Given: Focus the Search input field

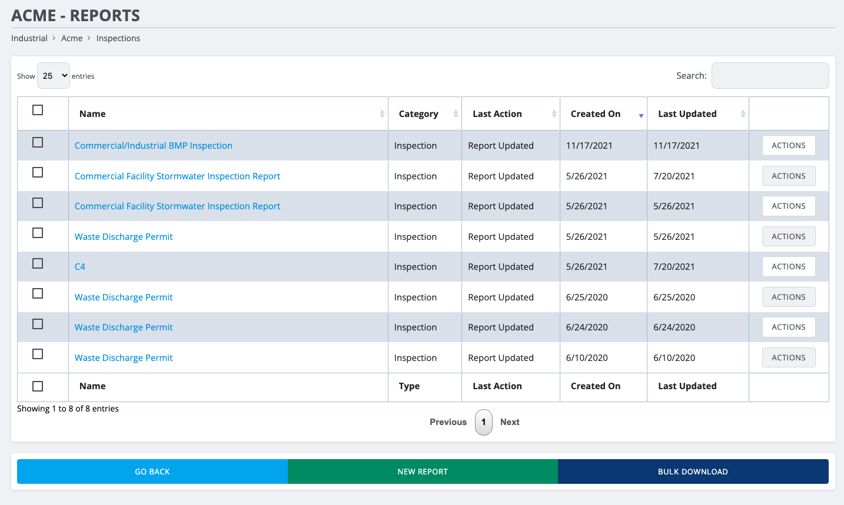Looking at the screenshot, I should point(770,76).
